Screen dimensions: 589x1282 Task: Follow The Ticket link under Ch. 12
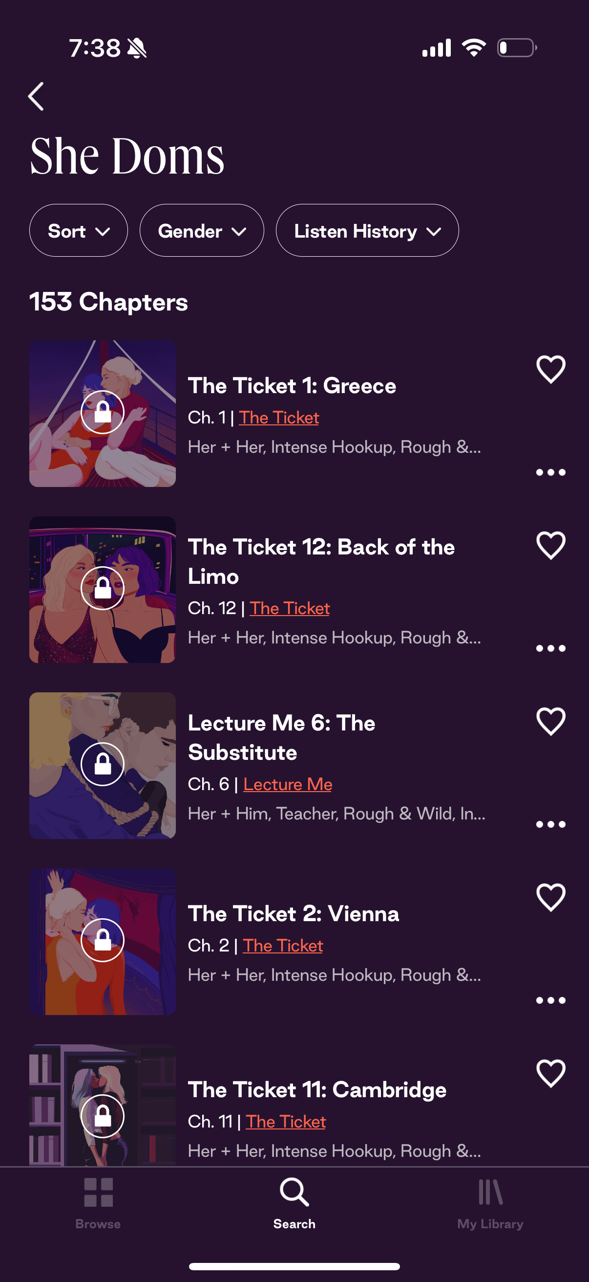(x=289, y=608)
